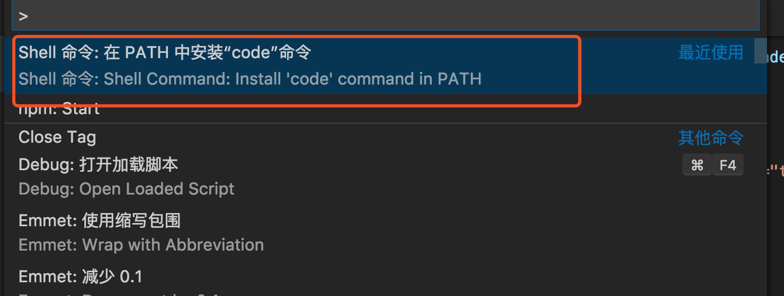Click the 其他命令 group label

pyautogui.click(x=711, y=138)
